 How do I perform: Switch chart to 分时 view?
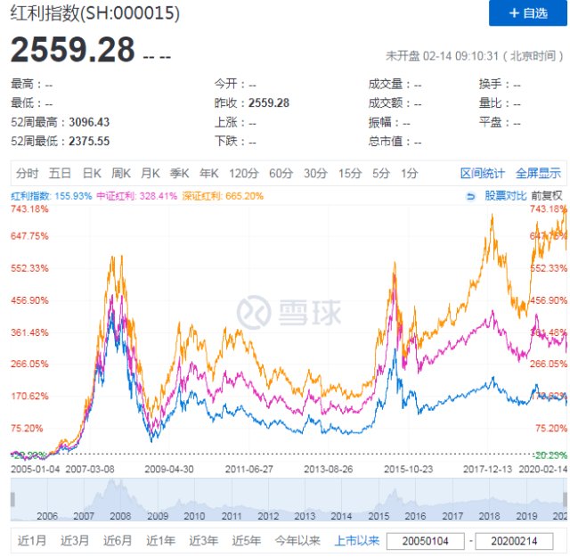click(x=27, y=173)
